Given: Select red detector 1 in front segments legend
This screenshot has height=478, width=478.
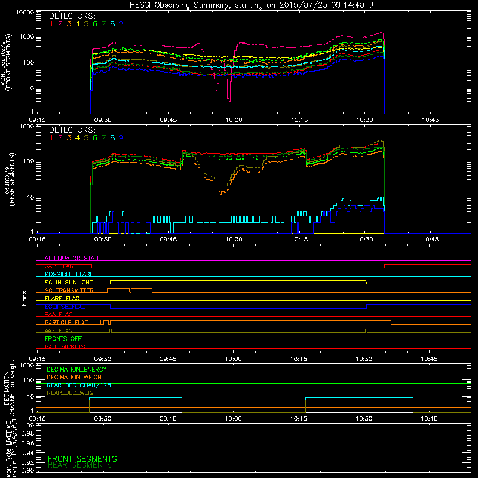Looking at the screenshot, I should pyautogui.click(x=51, y=24).
